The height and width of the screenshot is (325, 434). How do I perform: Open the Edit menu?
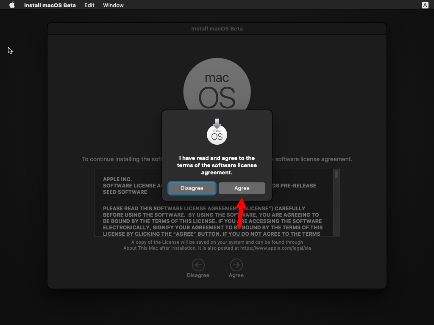pyautogui.click(x=89, y=5)
